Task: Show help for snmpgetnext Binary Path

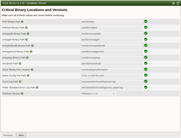Action: pyautogui.click(x=31, y=52)
